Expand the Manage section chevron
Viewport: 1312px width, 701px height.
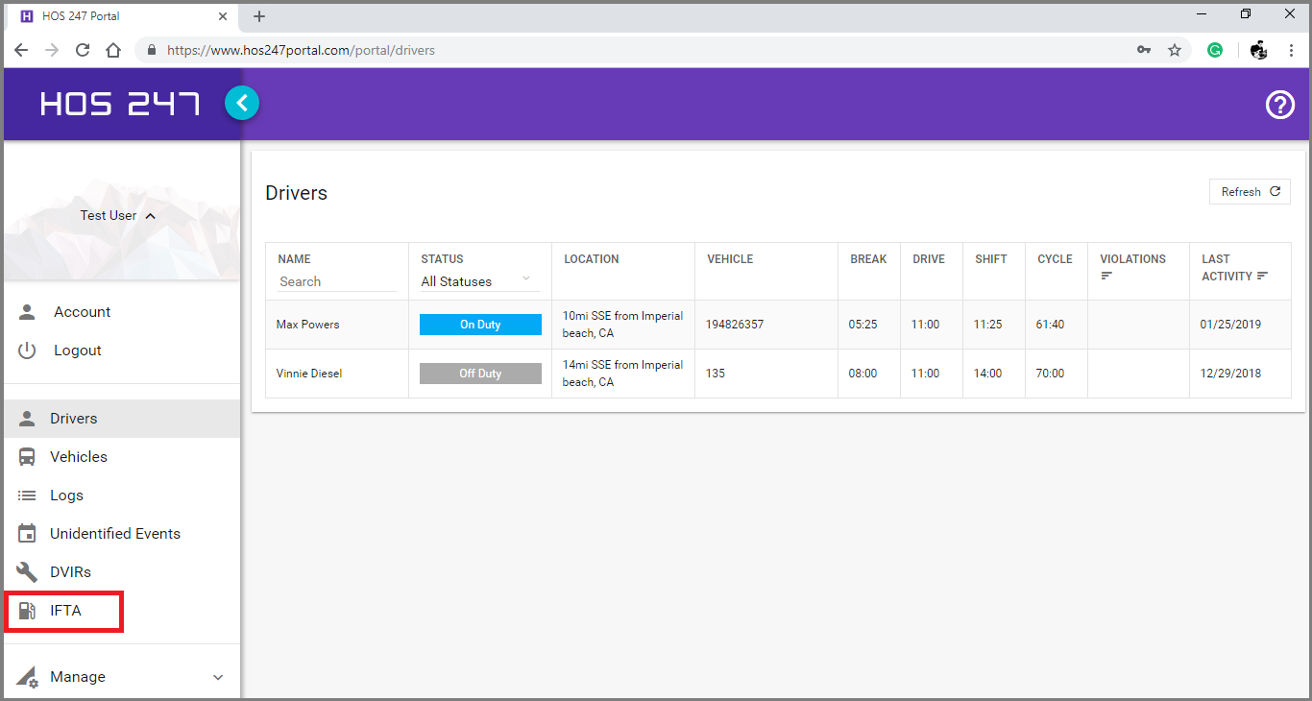pyautogui.click(x=218, y=677)
